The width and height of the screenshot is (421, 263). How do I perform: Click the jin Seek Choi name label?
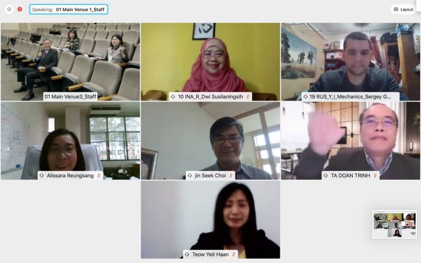(210, 175)
